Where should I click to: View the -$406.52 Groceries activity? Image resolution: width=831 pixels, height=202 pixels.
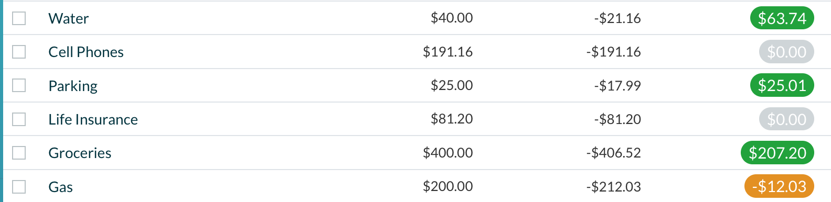pyautogui.click(x=614, y=153)
